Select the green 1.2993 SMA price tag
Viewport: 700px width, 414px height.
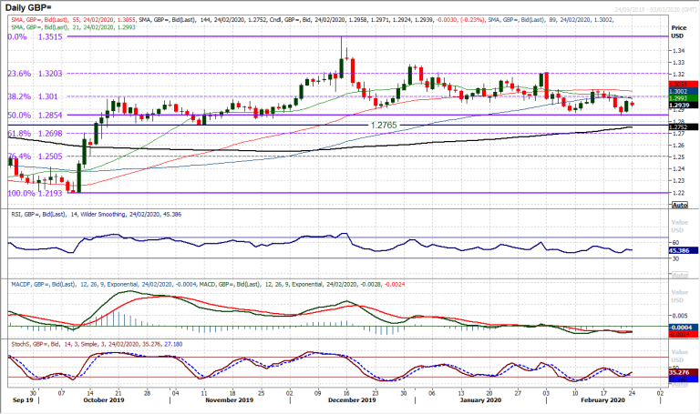[684, 98]
